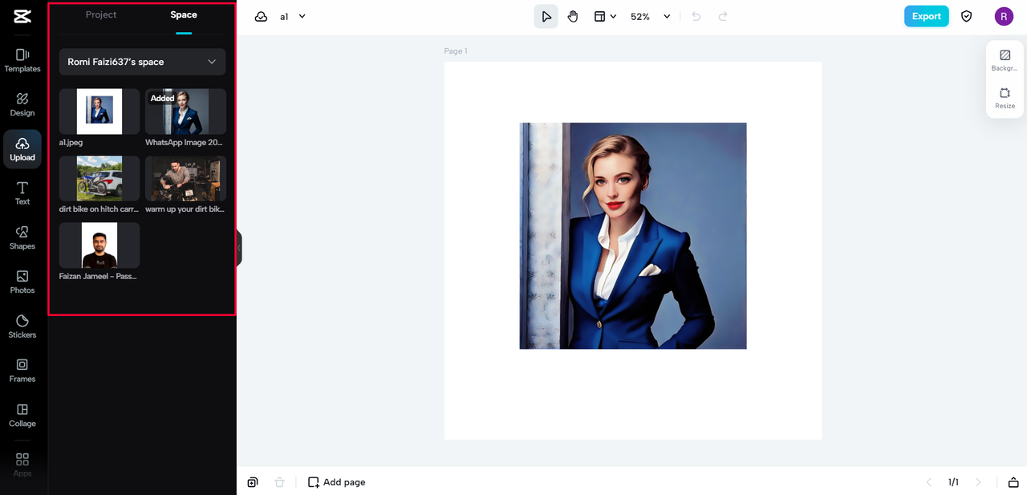Click the cloud save status icon

point(261,17)
